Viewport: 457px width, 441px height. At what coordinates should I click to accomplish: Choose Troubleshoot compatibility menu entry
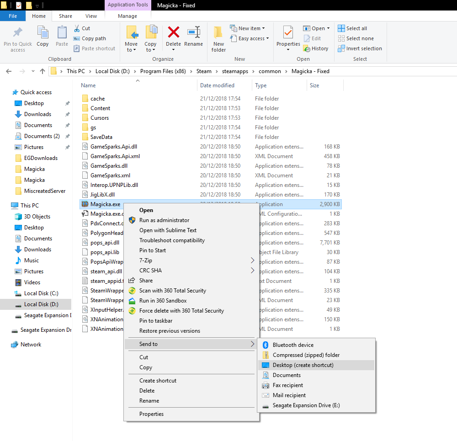[x=172, y=240]
